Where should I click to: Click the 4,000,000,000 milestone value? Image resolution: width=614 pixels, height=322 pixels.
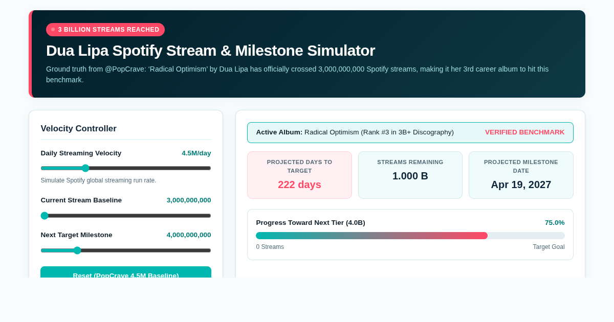click(189, 235)
